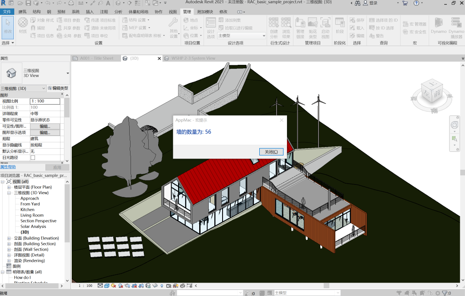Click the 材质 (Materials) icon
This screenshot has height=296, width=465.
(23, 25)
